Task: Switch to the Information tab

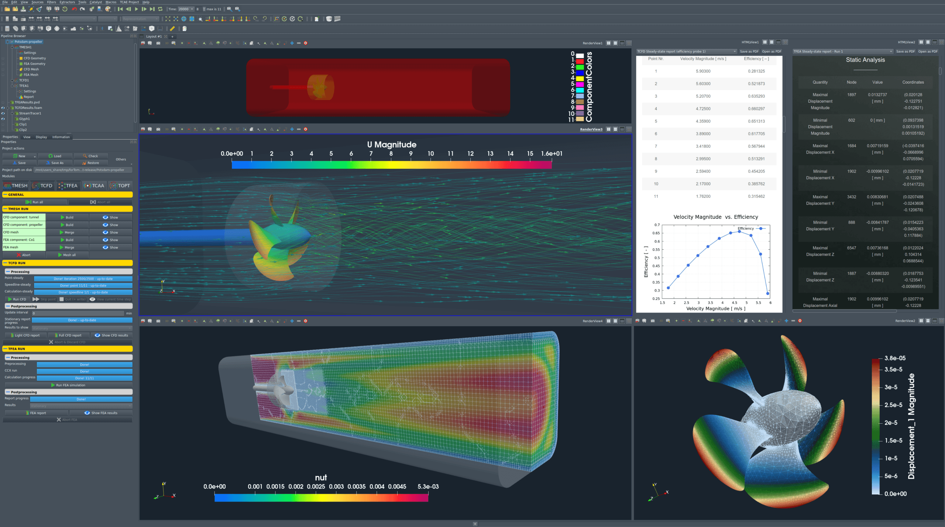Action: tap(61, 137)
